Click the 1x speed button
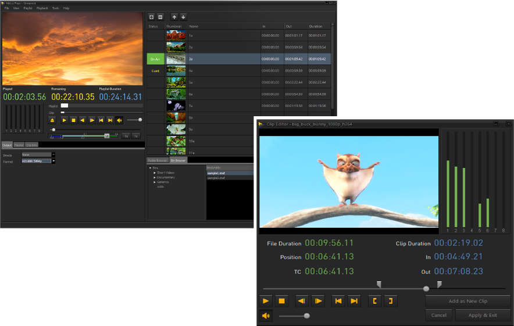Image resolution: width=514 pixels, height=326 pixels. pos(136,136)
